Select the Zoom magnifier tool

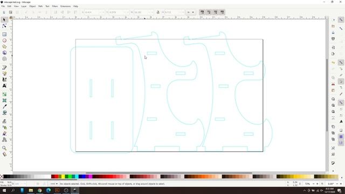coord(4,148)
